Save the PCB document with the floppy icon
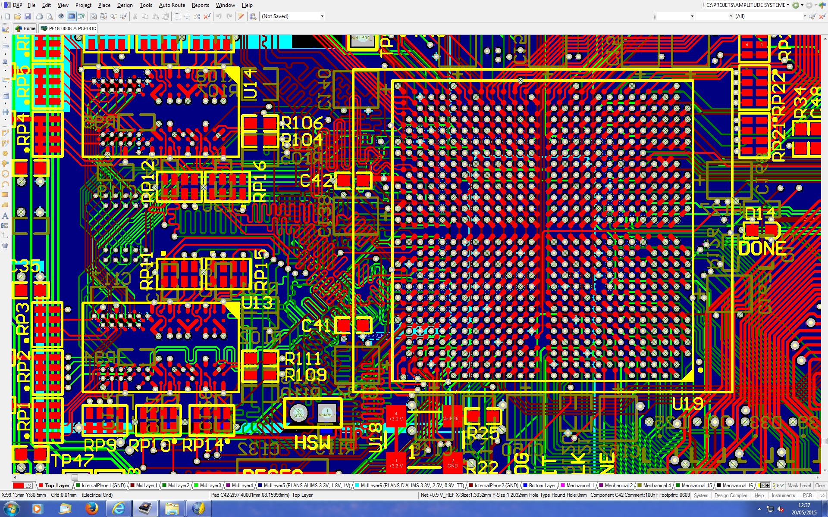 click(27, 16)
